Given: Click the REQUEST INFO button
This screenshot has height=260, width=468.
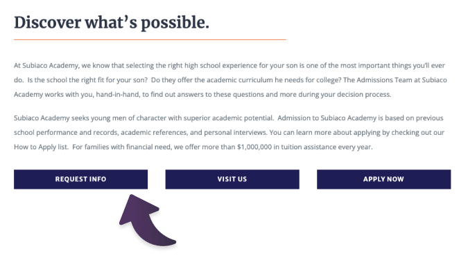Looking at the screenshot, I should [x=80, y=179].
